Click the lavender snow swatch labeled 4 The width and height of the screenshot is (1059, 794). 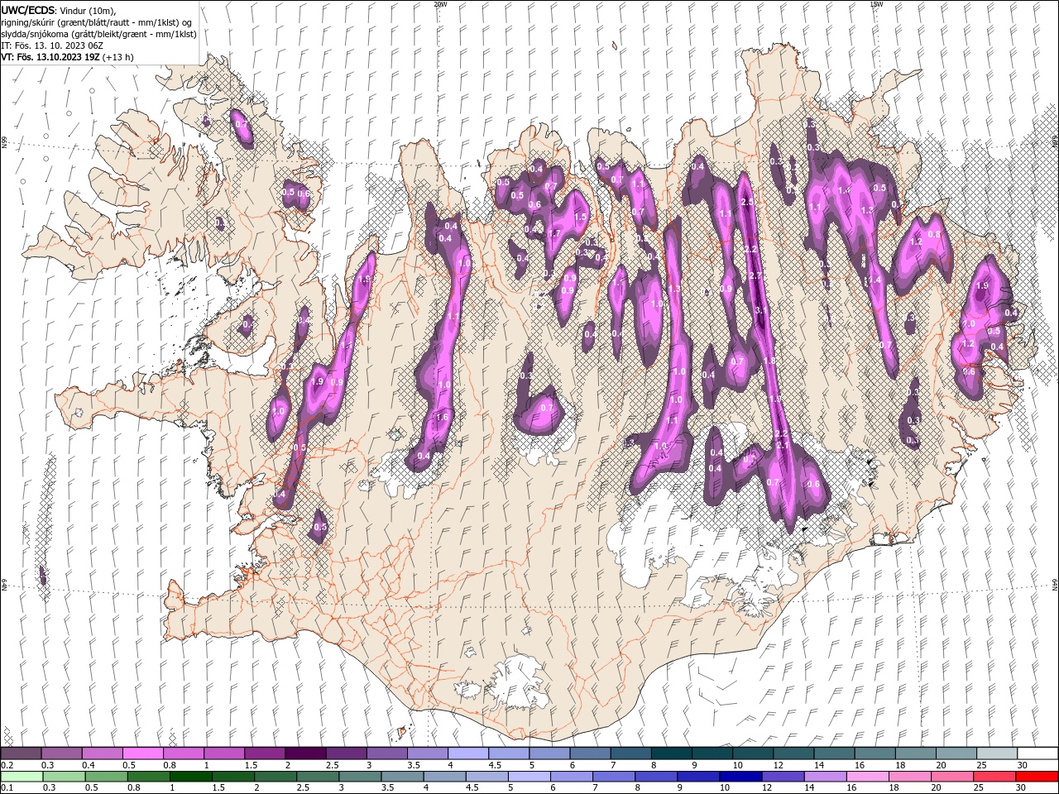468,753
